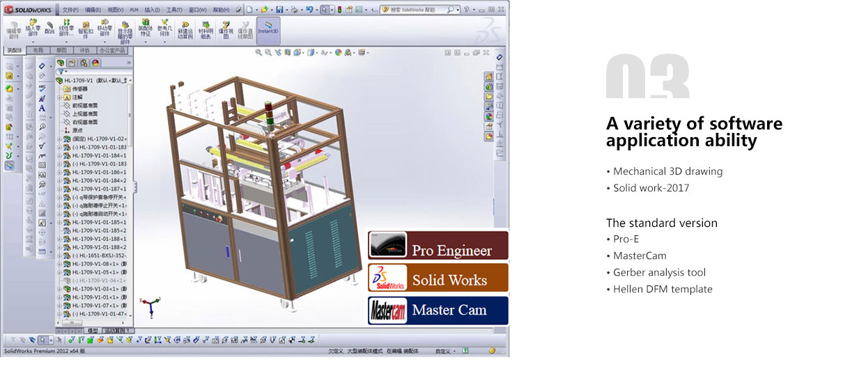
Task: Click Zoom to Fit magnifier in view toolbar
Action: click(x=259, y=52)
